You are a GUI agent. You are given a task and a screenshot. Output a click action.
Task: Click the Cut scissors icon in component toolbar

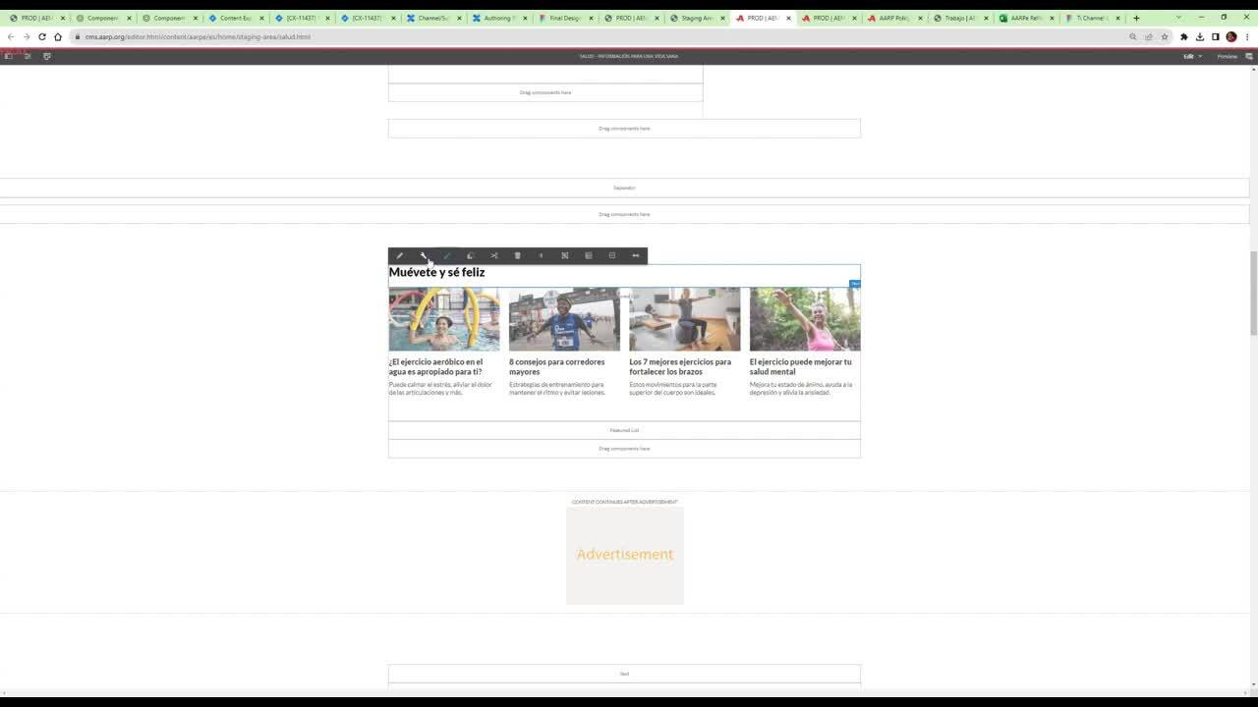point(494,255)
